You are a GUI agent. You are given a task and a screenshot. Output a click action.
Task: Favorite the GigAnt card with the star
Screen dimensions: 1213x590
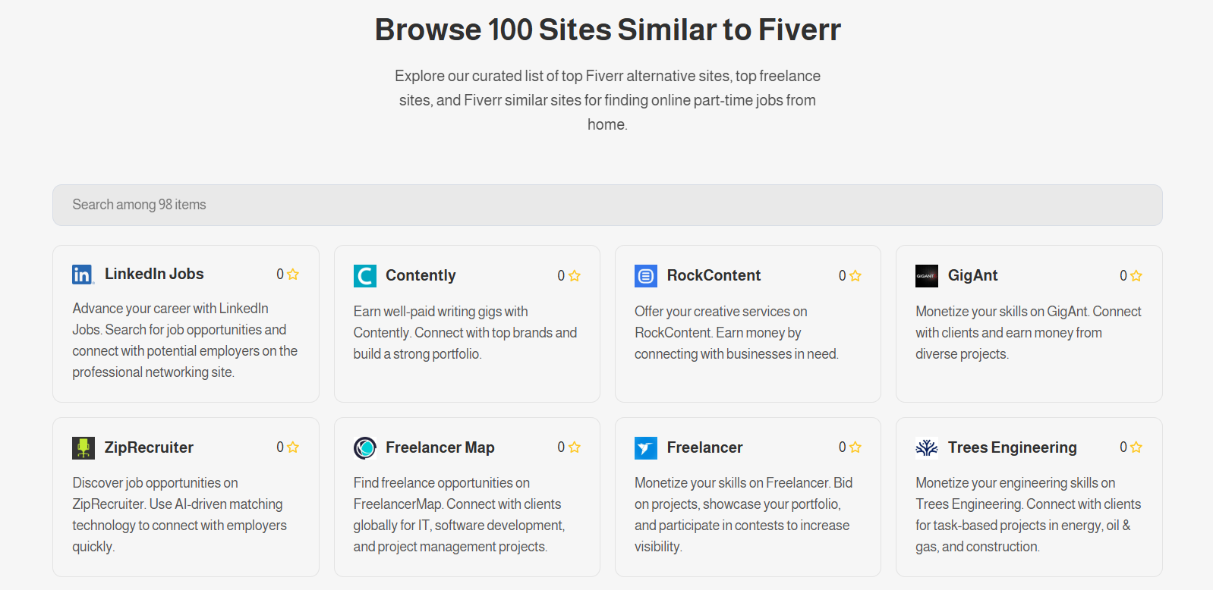(1136, 275)
